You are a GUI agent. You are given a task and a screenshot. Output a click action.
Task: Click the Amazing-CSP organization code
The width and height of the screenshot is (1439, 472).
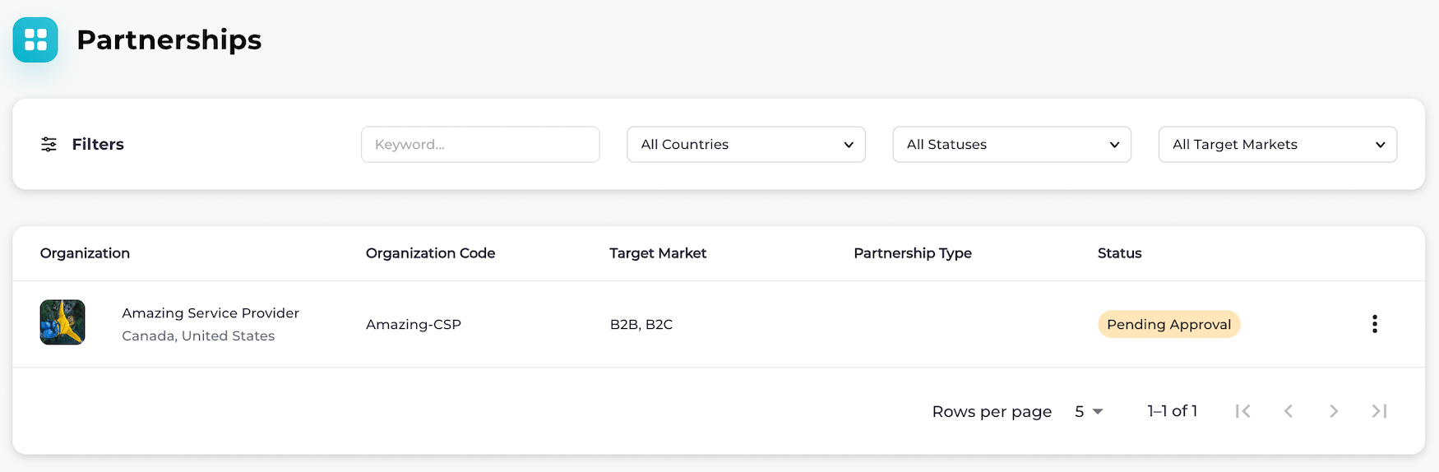click(414, 324)
